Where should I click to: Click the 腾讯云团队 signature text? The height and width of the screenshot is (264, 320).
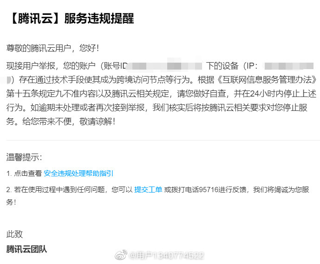point(26,249)
